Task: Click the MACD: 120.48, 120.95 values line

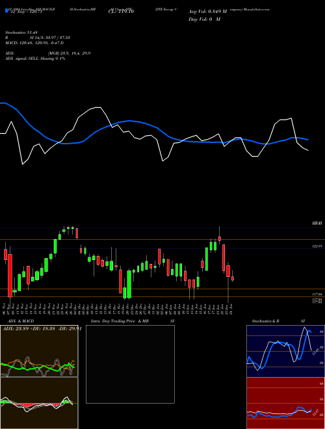Action: [x=34, y=43]
